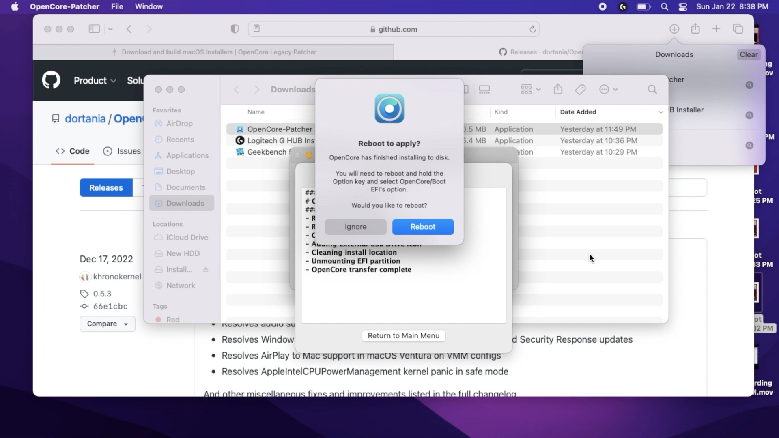Sort Finder by Date Added column
The height and width of the screenshot is (438, 779).
click(611, 112)
